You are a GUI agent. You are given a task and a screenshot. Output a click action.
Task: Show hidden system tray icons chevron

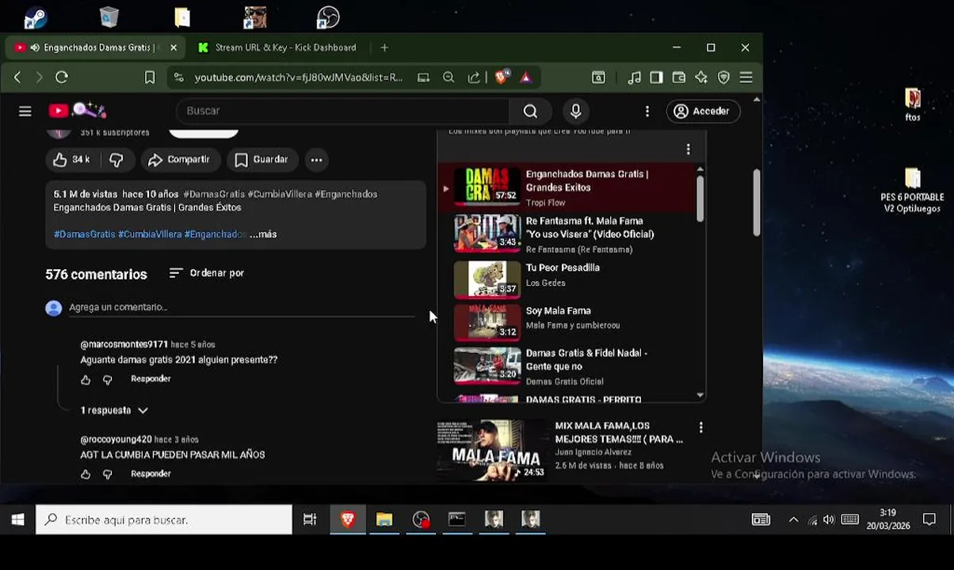coord(793,520)
